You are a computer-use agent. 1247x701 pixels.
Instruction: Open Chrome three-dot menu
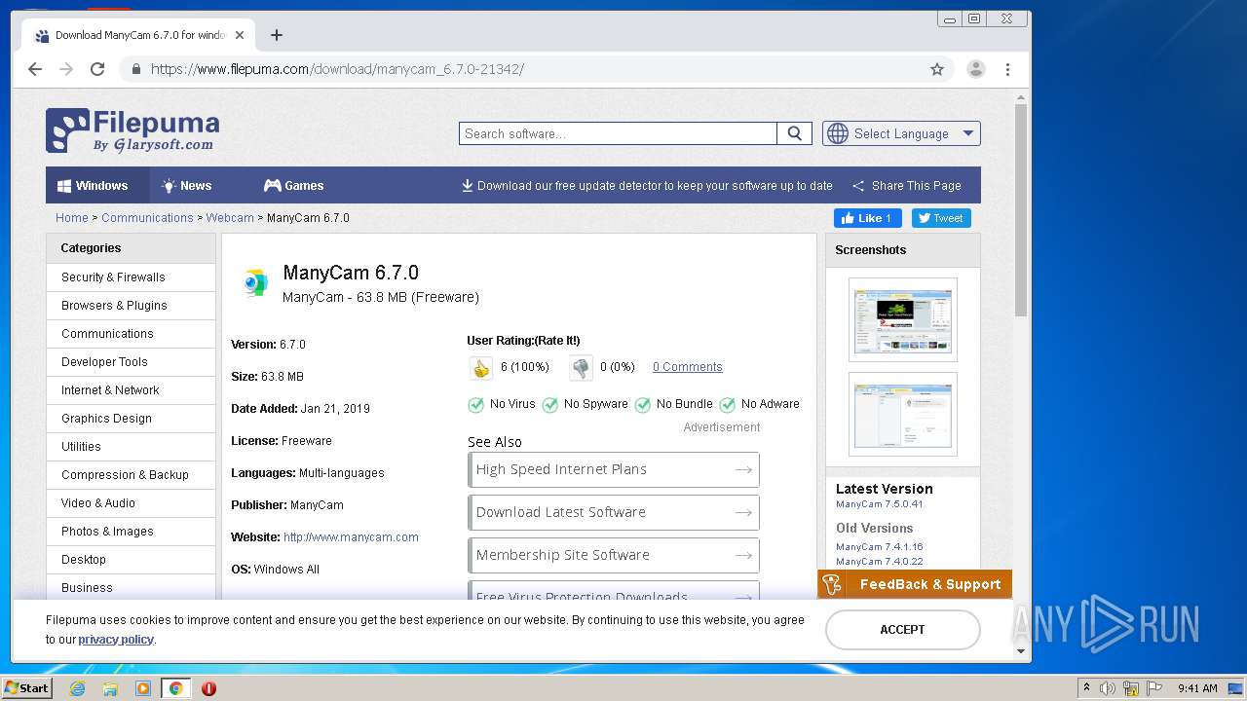coord(1007,69)
